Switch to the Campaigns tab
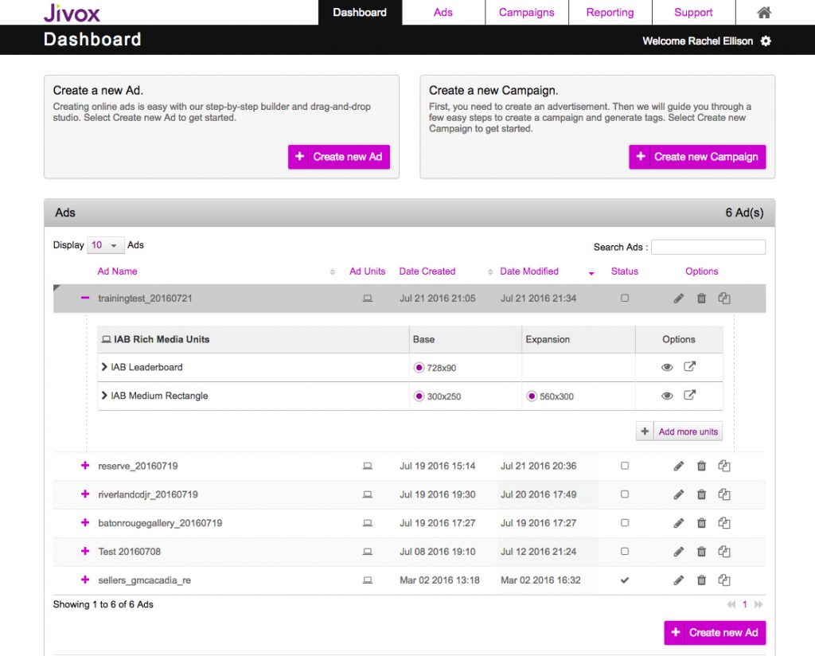Screen dimensions: 815x656 tap(526, 13)
